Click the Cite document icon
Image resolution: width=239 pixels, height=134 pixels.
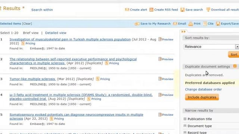[x=205, y=23]
